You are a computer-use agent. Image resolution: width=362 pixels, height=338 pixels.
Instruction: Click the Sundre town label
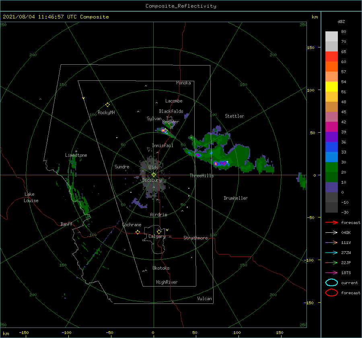pyautogui.click(x=122, y=166)
